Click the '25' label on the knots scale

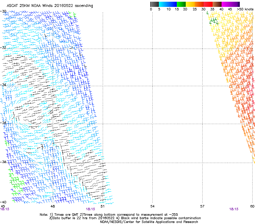coord(195,9)
